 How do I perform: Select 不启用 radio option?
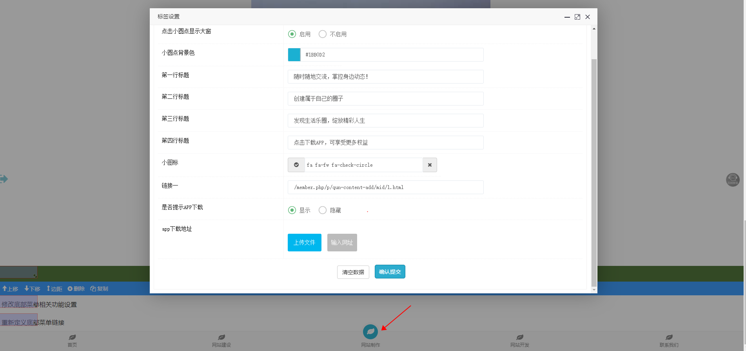coord(323,34)
